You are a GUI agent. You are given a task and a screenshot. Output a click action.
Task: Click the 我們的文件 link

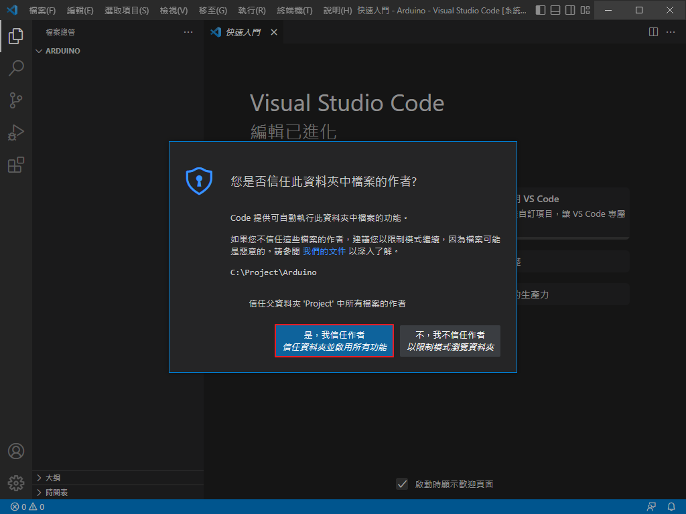pos(324,251)
